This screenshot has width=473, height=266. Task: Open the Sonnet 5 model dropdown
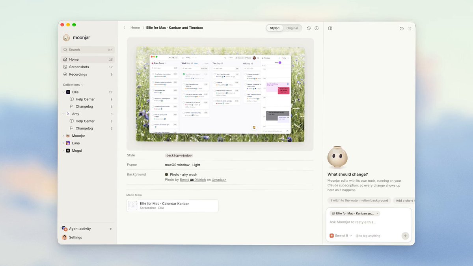point(341,236)
